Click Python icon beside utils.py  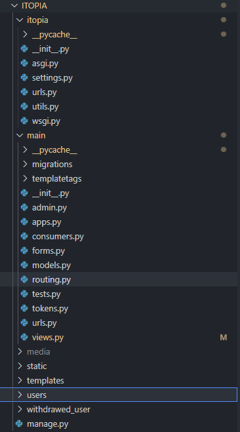[24, 107]
